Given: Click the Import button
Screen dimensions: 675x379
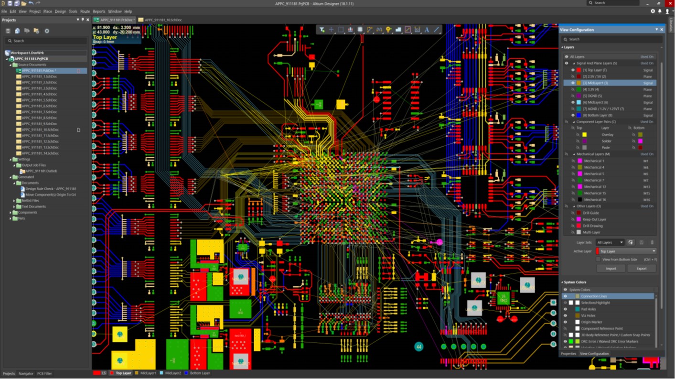Looking at the screenshot, I should (x=611, y=269).
